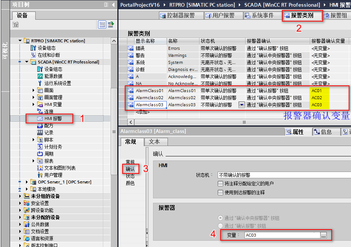This screenshot has height=247, width=351.
Task: Click the 画面 folder icon
Action: [40, 90]
